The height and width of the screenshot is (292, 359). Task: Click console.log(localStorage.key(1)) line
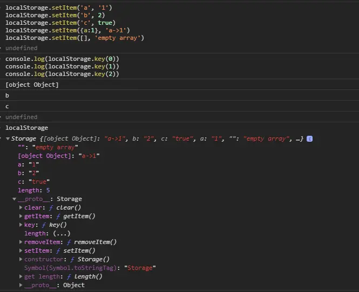[62, 66]
